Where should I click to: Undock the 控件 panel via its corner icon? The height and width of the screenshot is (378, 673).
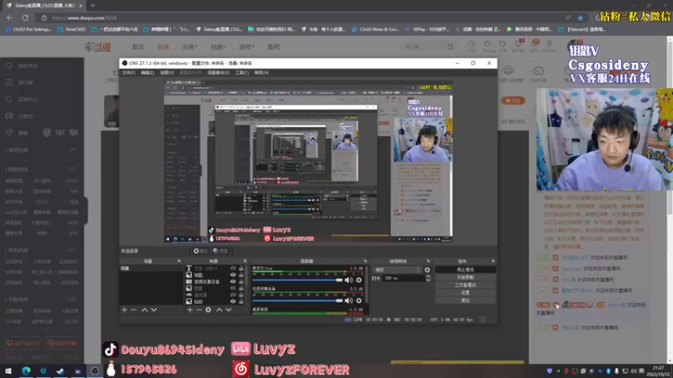click(x=493, y=261)
